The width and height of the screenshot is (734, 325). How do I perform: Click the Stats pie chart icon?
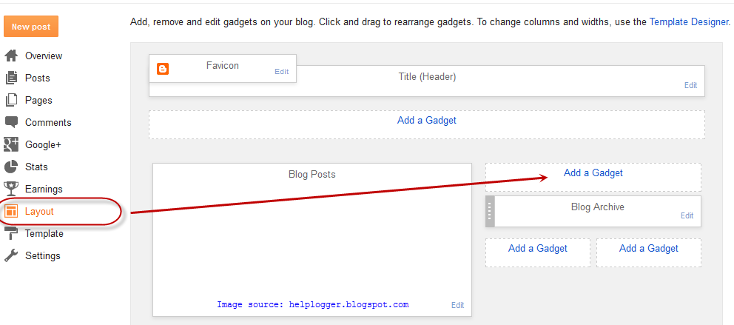pos(11,167)
